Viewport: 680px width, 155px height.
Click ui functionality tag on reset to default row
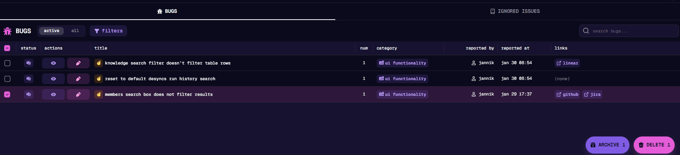(x=402, y=79)
